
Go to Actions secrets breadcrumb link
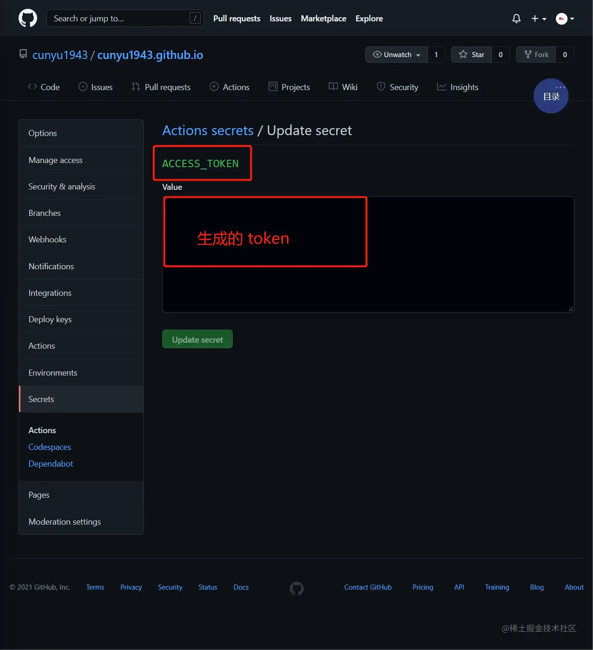click(208, 130)
